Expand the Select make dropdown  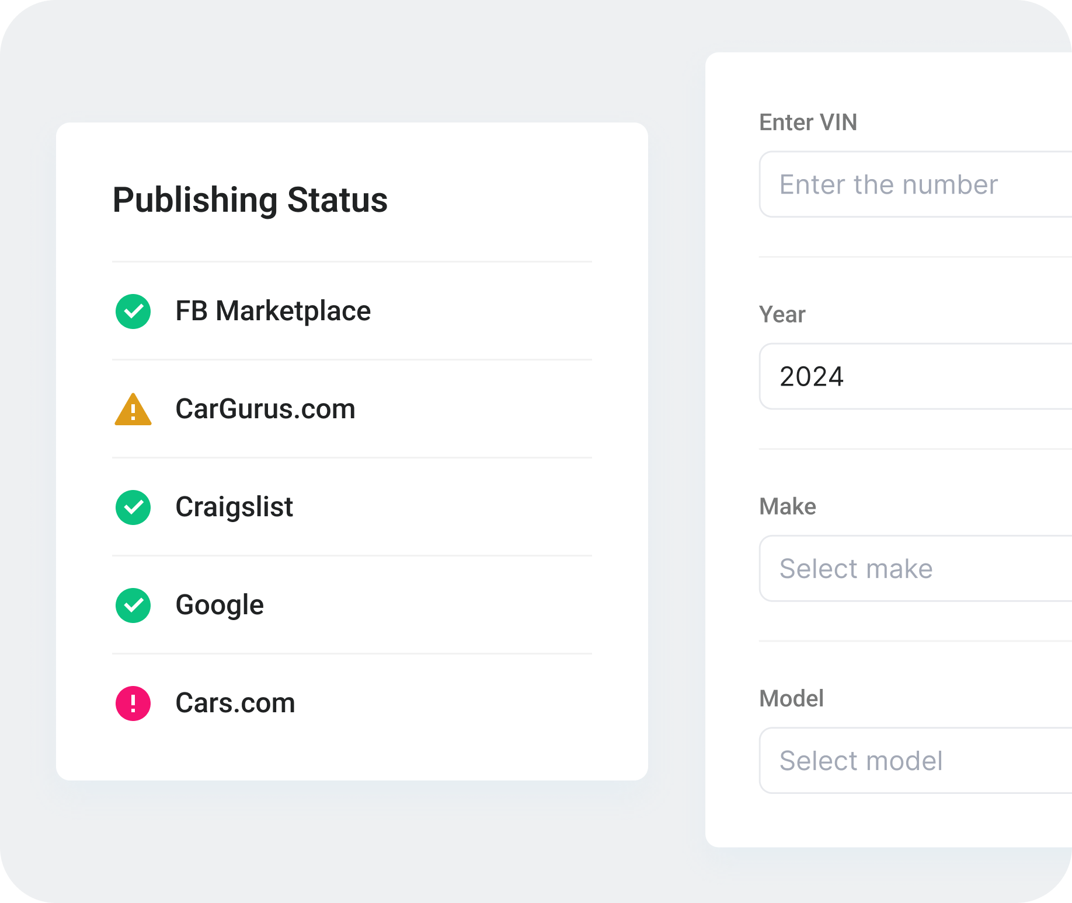(915, 569)
